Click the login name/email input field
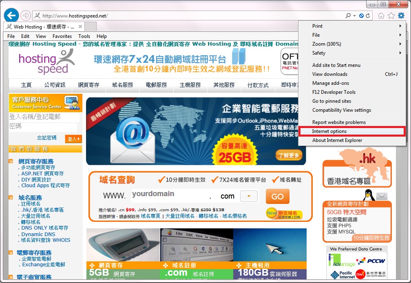The width and height of the screenshot is (411, 283). (x=44, y=117)
